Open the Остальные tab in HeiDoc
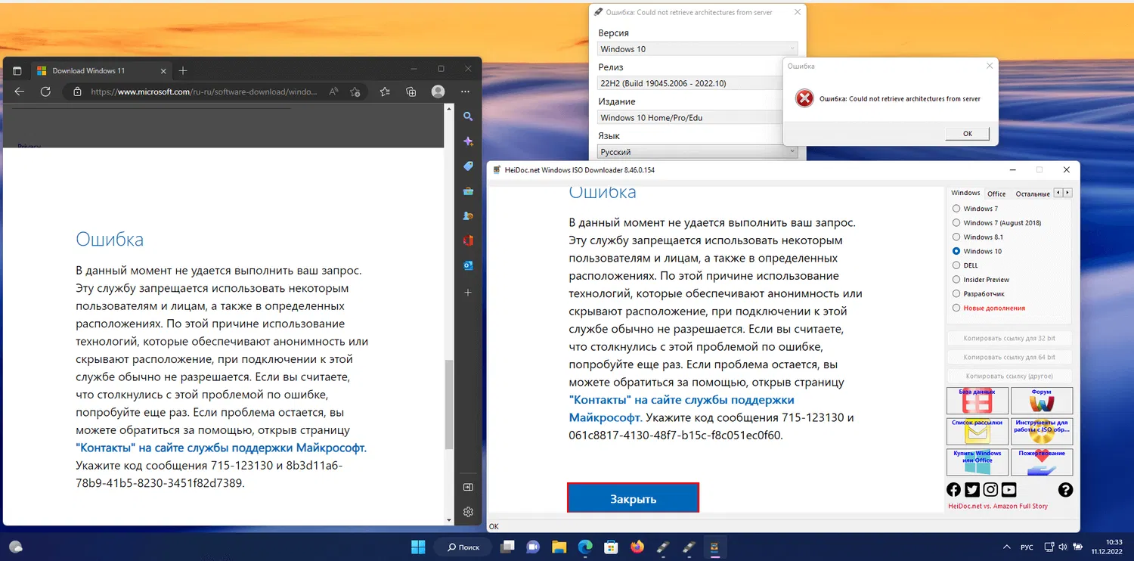The height and width of the screenshot is (561, 1134). coord(1032,194)
